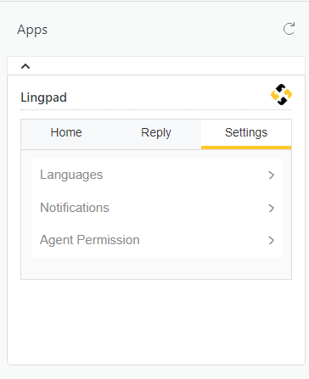The image size is (309, 379).
Task: Click the arrow next to Agent Permission
Action: point(272,241)
